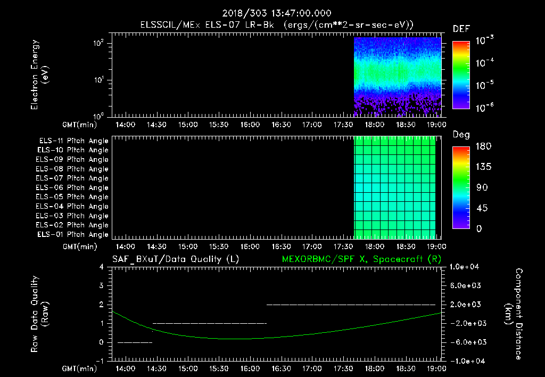Click the 10^-4 label on the DEF scale

[x=484, y=63]
